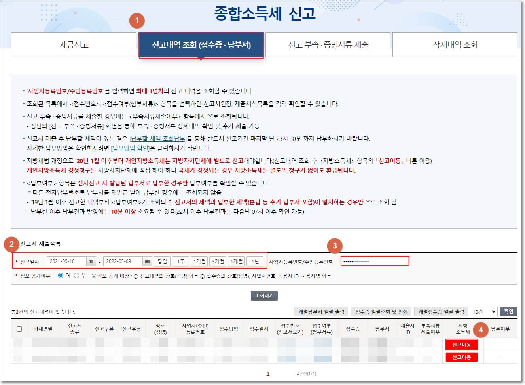This screenshot has width=525, height=385.
Task: Click the 사업자등록번호/주민등록번호 masked input field
Action: pos(375,261)
